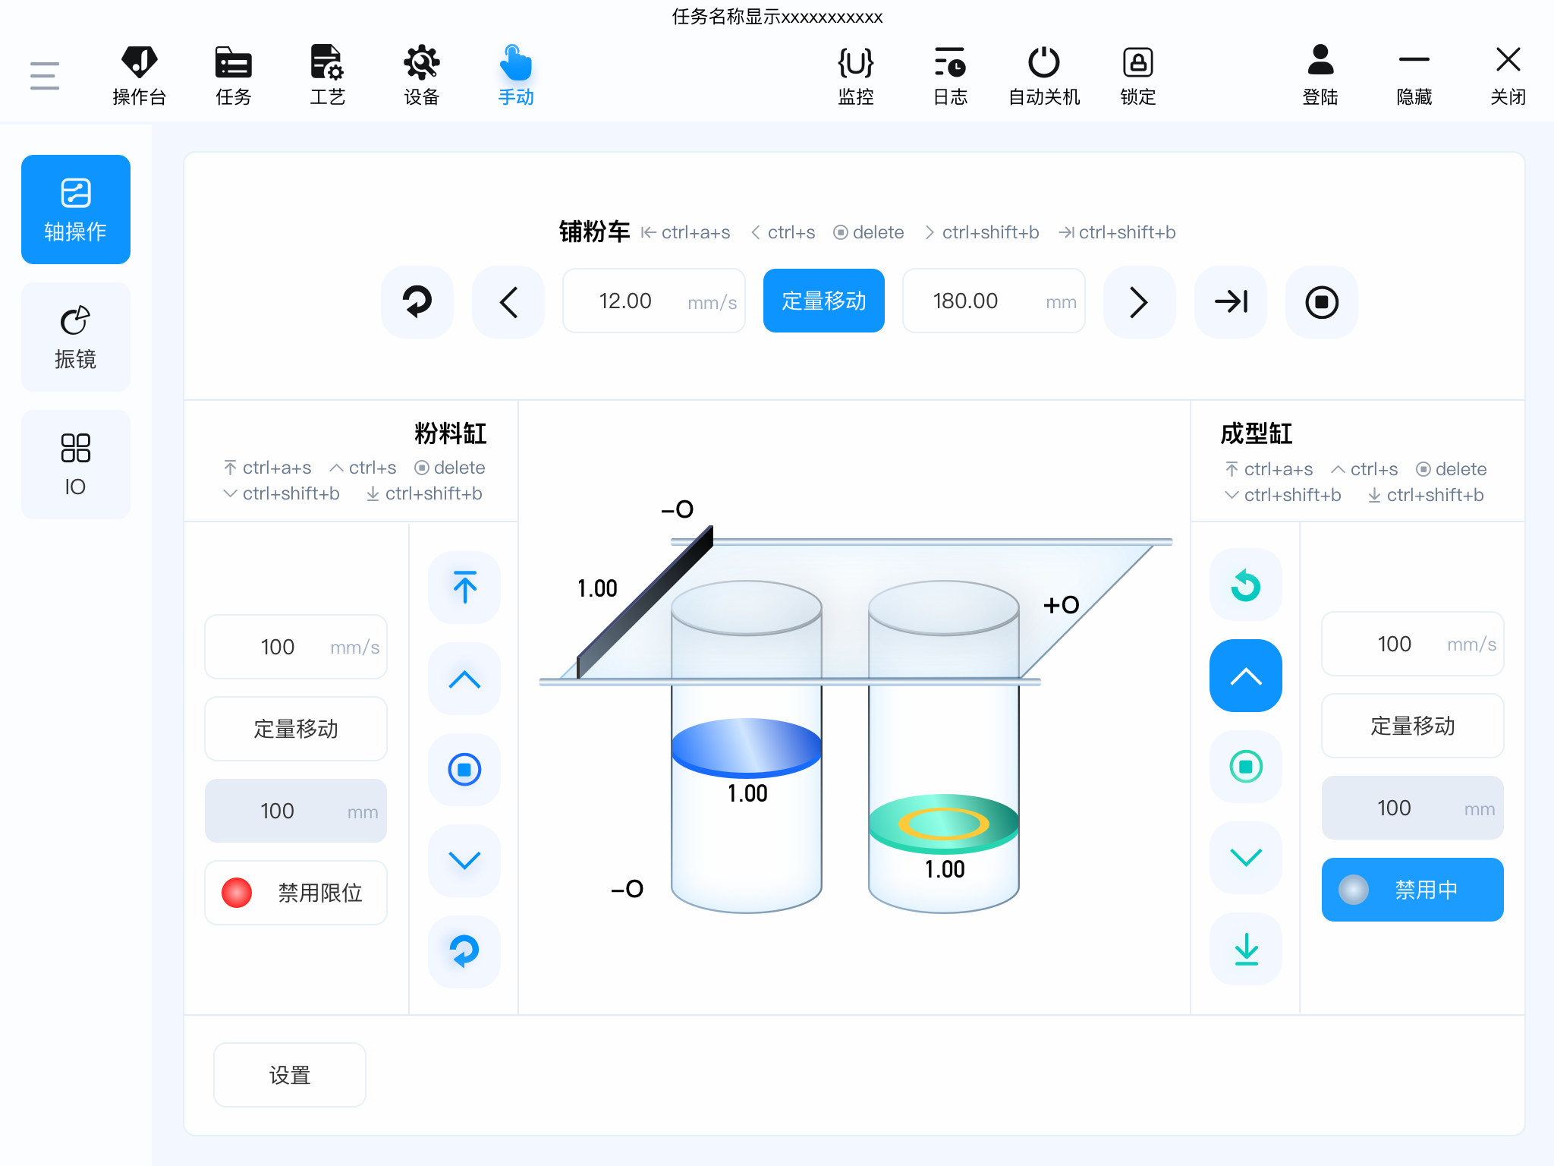Click build cylinder reset rotate icon
This screenshot has height=1166, width=1554.
click(1246, 585)
